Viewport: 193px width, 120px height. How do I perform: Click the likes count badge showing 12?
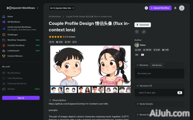point(51,42)
